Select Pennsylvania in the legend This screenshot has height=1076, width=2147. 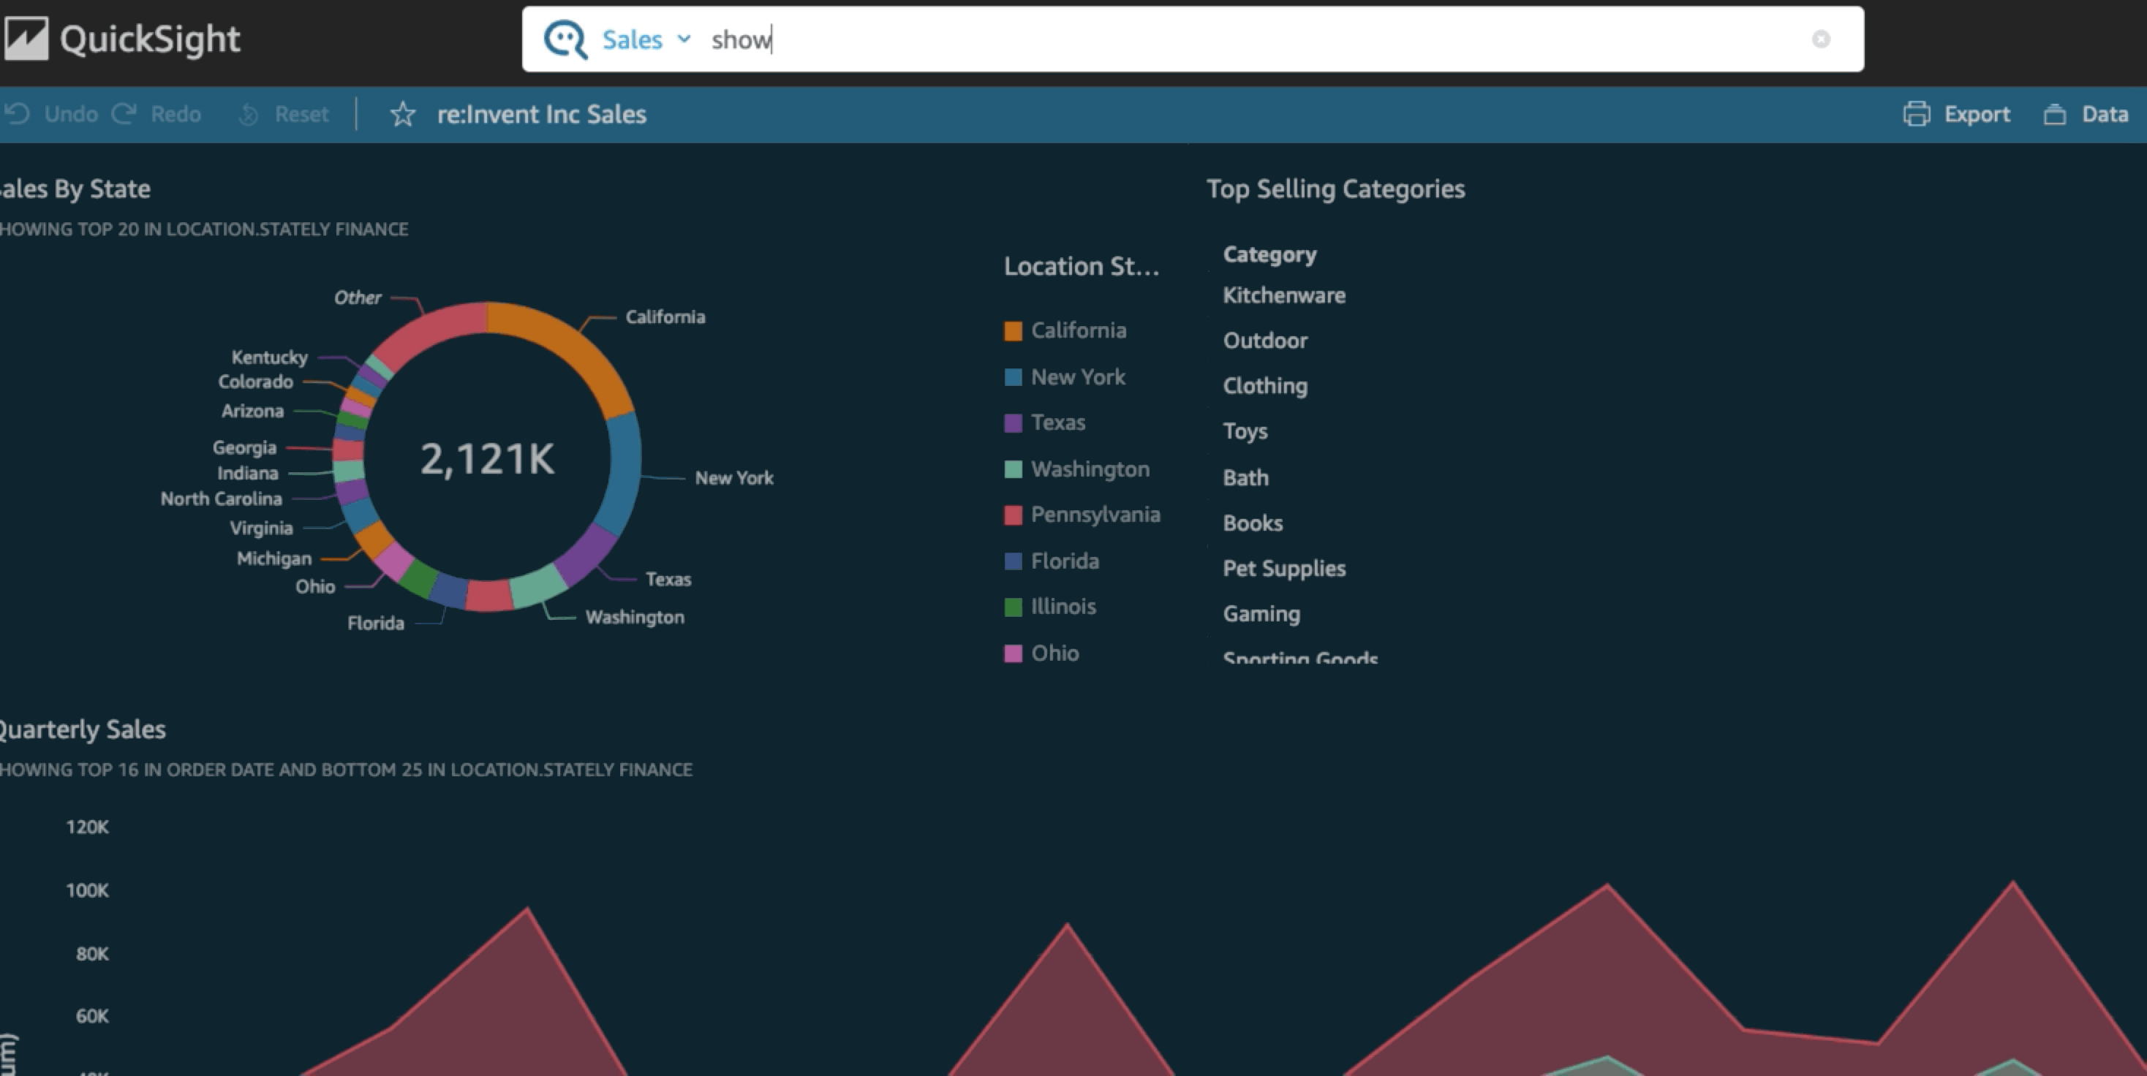coord(1095,515)
